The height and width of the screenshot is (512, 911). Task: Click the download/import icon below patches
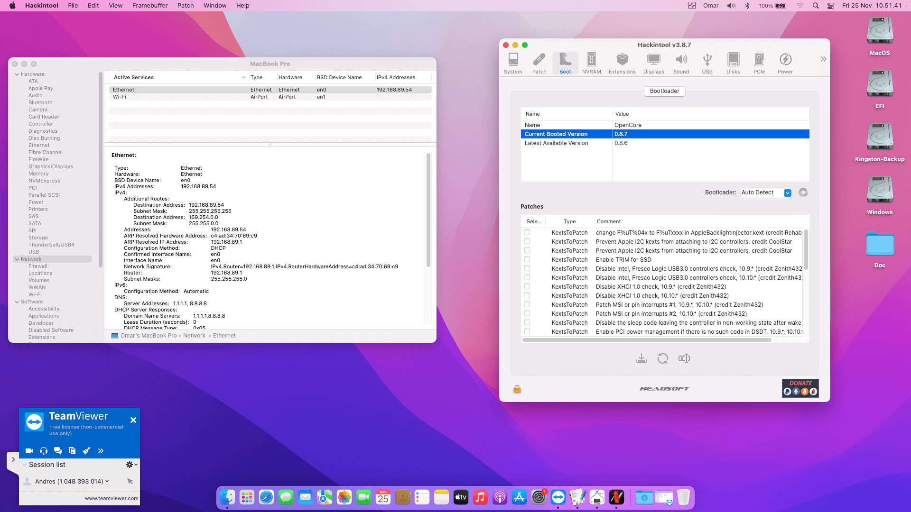pos(641,358)
